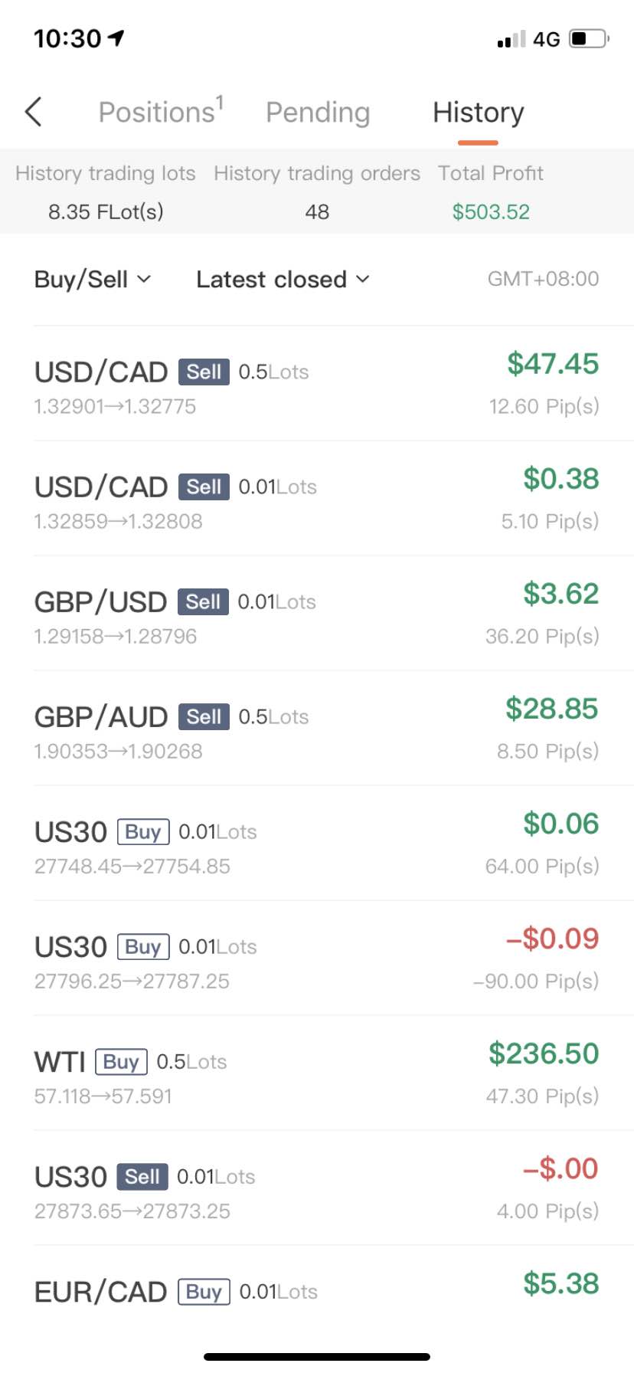Screen dimensions: 634x1373
Task: Tap the Total Profit $503.52 value
Action: 491,211
